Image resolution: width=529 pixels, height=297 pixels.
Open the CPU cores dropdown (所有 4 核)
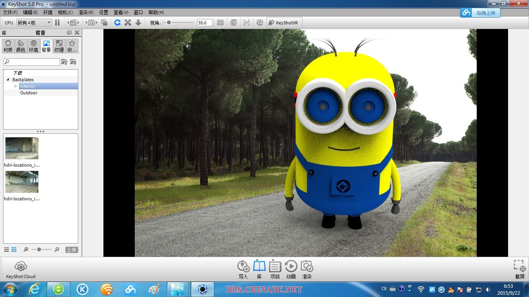(34, 23)
